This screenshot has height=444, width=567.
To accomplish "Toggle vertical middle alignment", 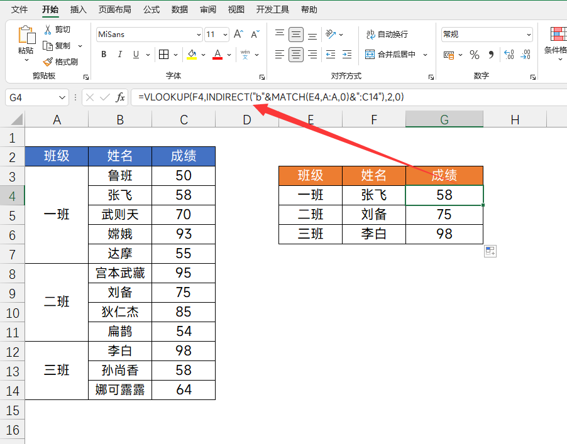I will coord(296,35).
